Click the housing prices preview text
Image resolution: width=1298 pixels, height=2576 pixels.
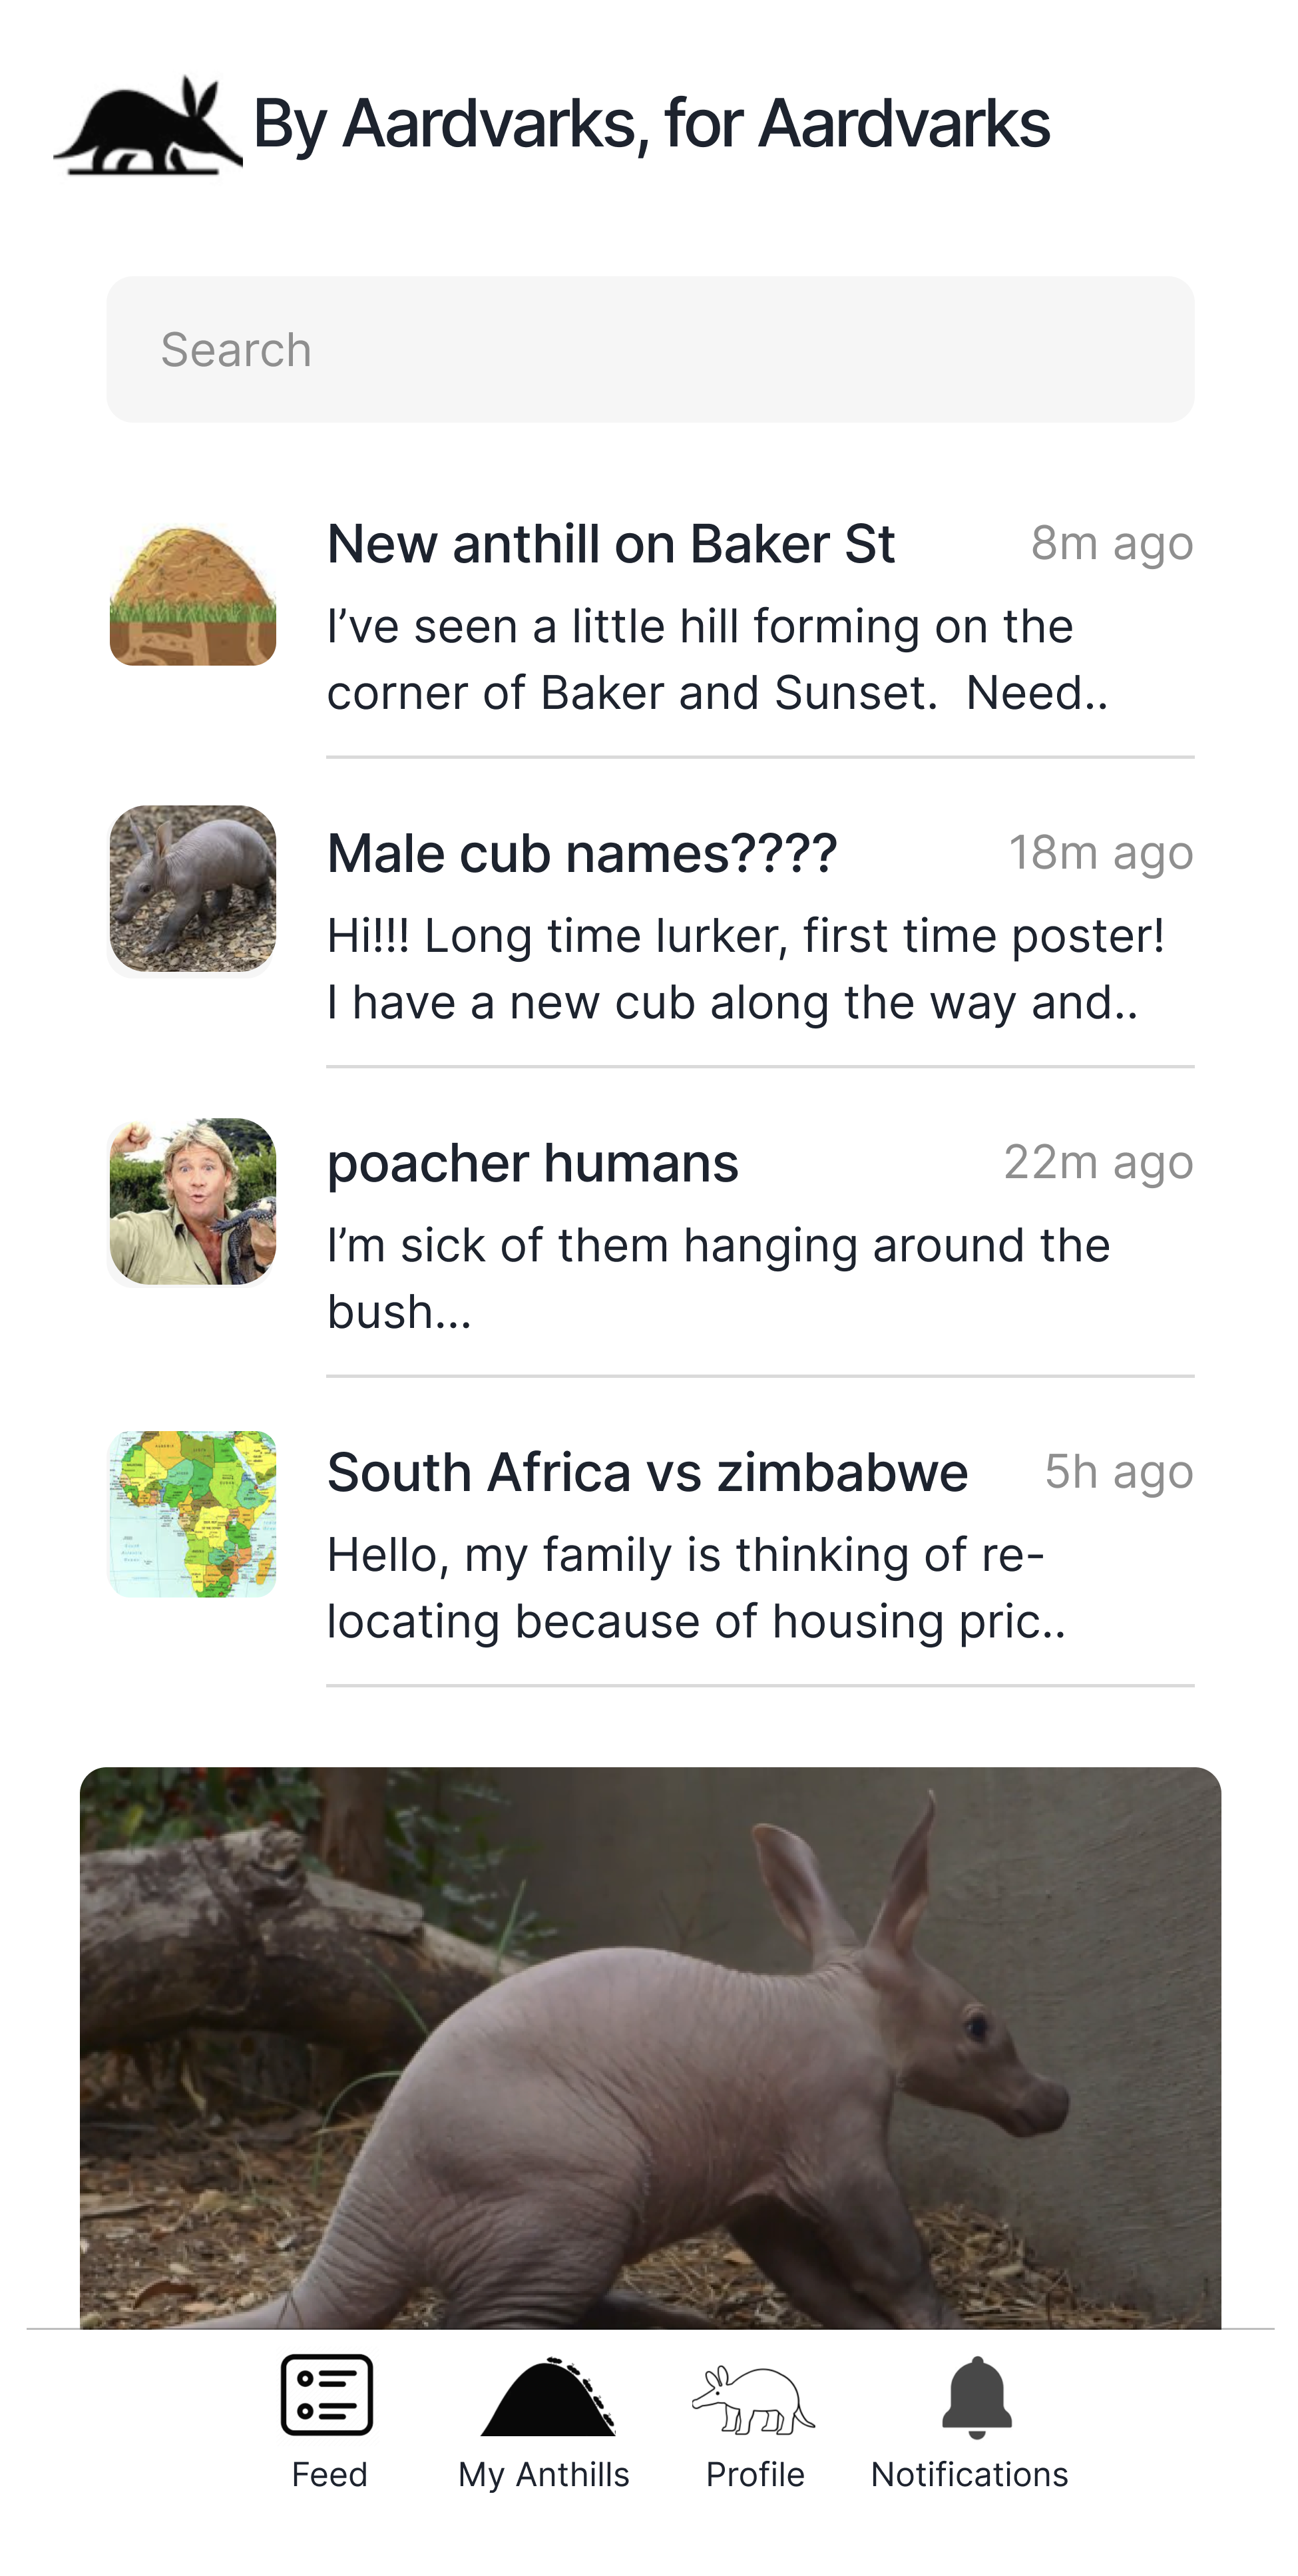pos(696,1588)
